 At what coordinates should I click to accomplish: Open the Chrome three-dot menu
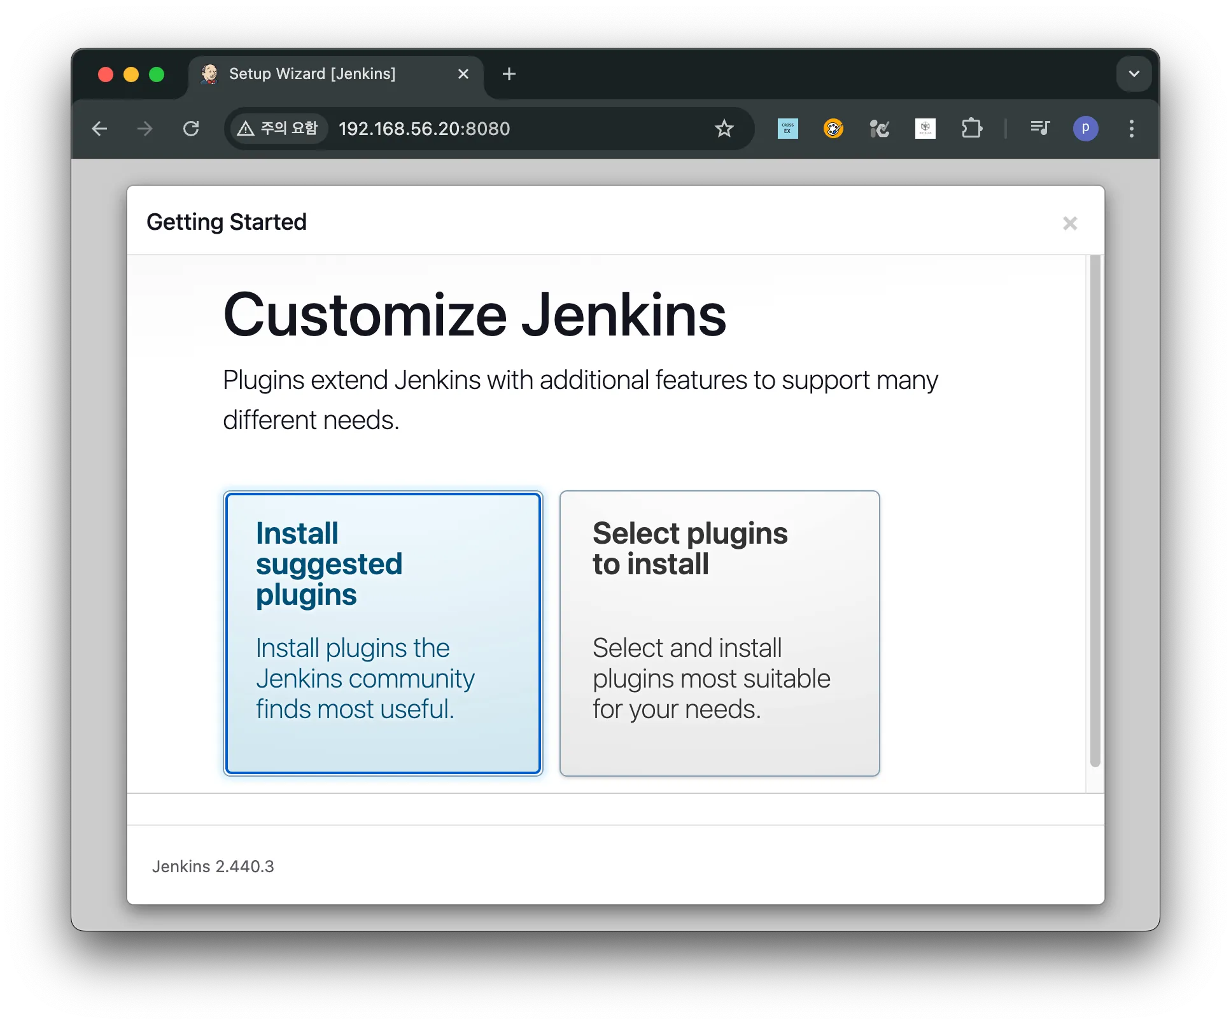[1131, 129]
